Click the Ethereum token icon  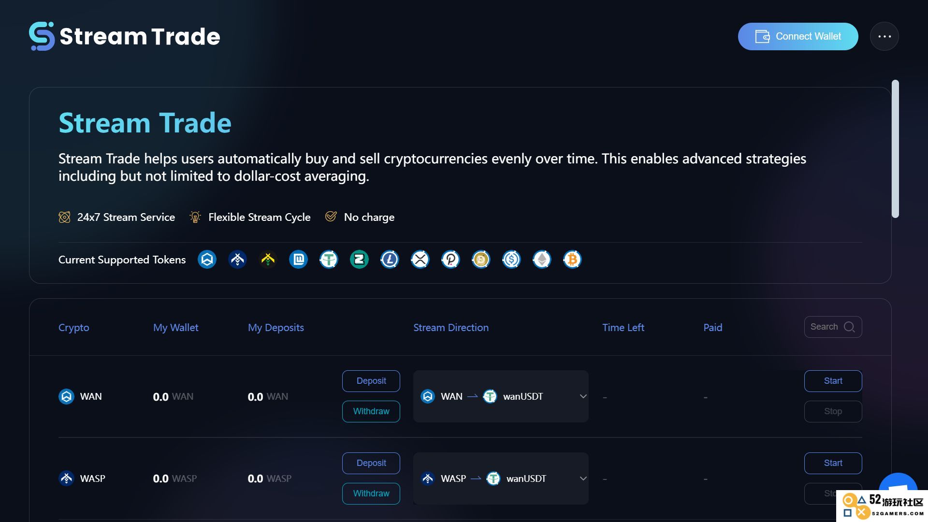[542, 260]
